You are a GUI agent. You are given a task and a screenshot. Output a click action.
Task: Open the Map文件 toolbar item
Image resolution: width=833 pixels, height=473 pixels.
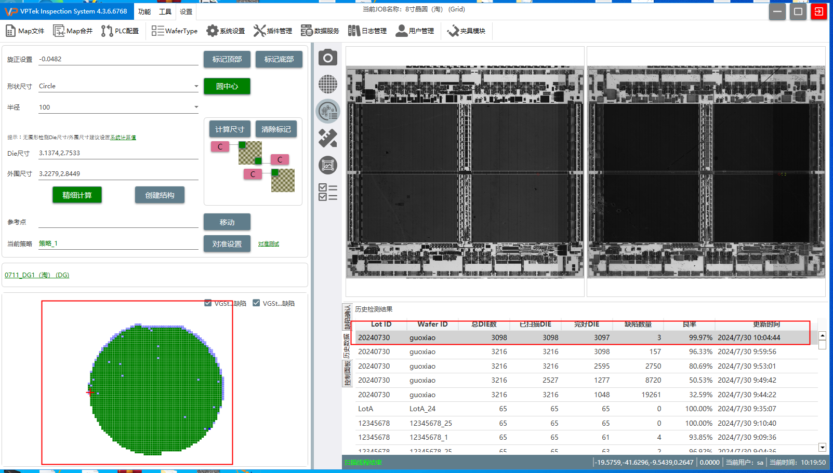24,31
